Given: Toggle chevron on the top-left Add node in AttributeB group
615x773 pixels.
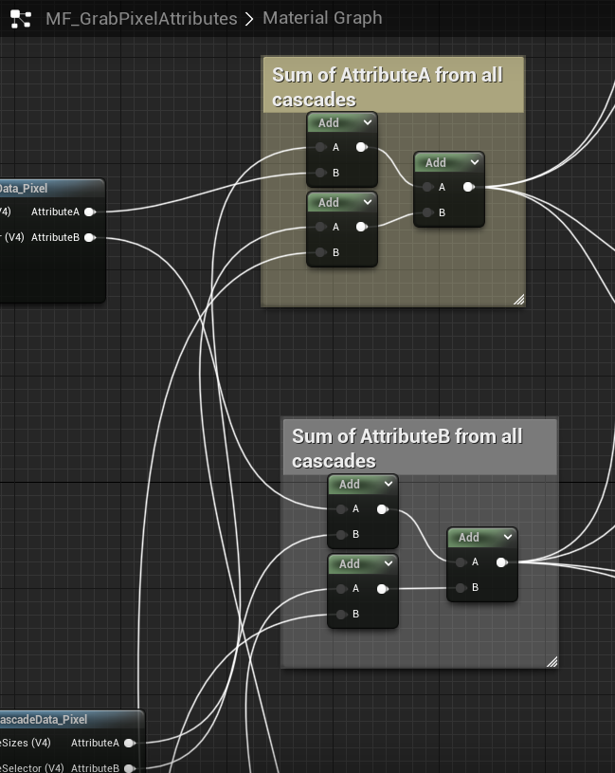Looking at the screenshot, I should coord(388,484).
